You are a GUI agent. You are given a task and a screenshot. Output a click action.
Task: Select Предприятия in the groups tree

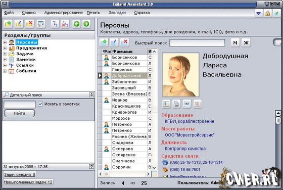31,48
